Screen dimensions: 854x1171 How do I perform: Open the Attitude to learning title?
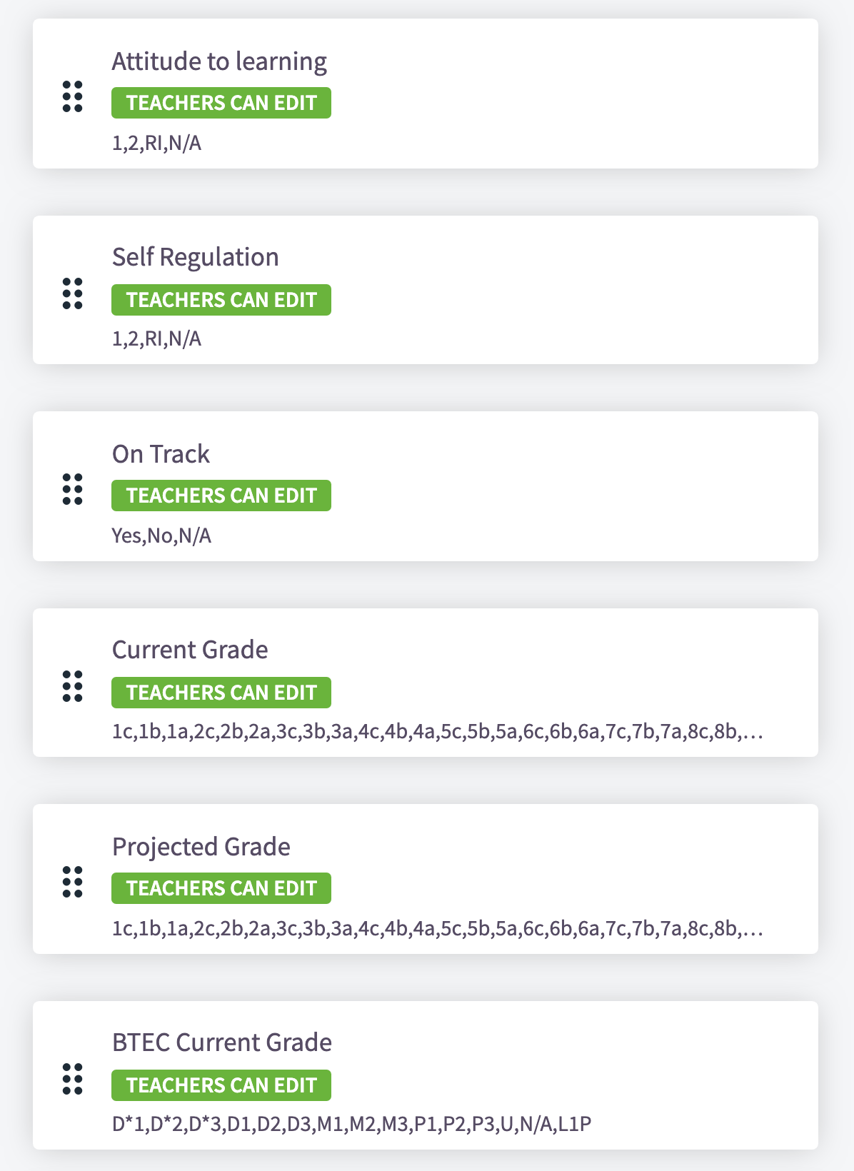(219, 61)
